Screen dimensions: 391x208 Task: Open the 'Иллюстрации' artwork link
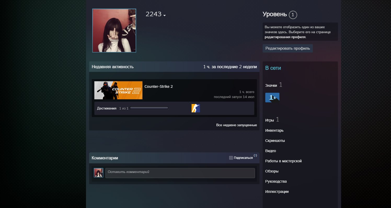coord(277,192)
